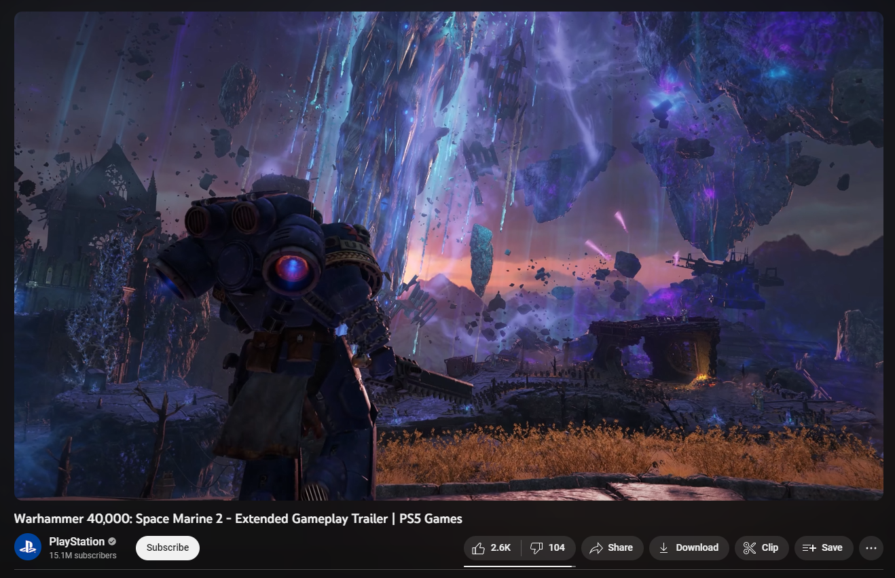
Task: Click the verified badge next to PlayStation
Action: point(111,541)
